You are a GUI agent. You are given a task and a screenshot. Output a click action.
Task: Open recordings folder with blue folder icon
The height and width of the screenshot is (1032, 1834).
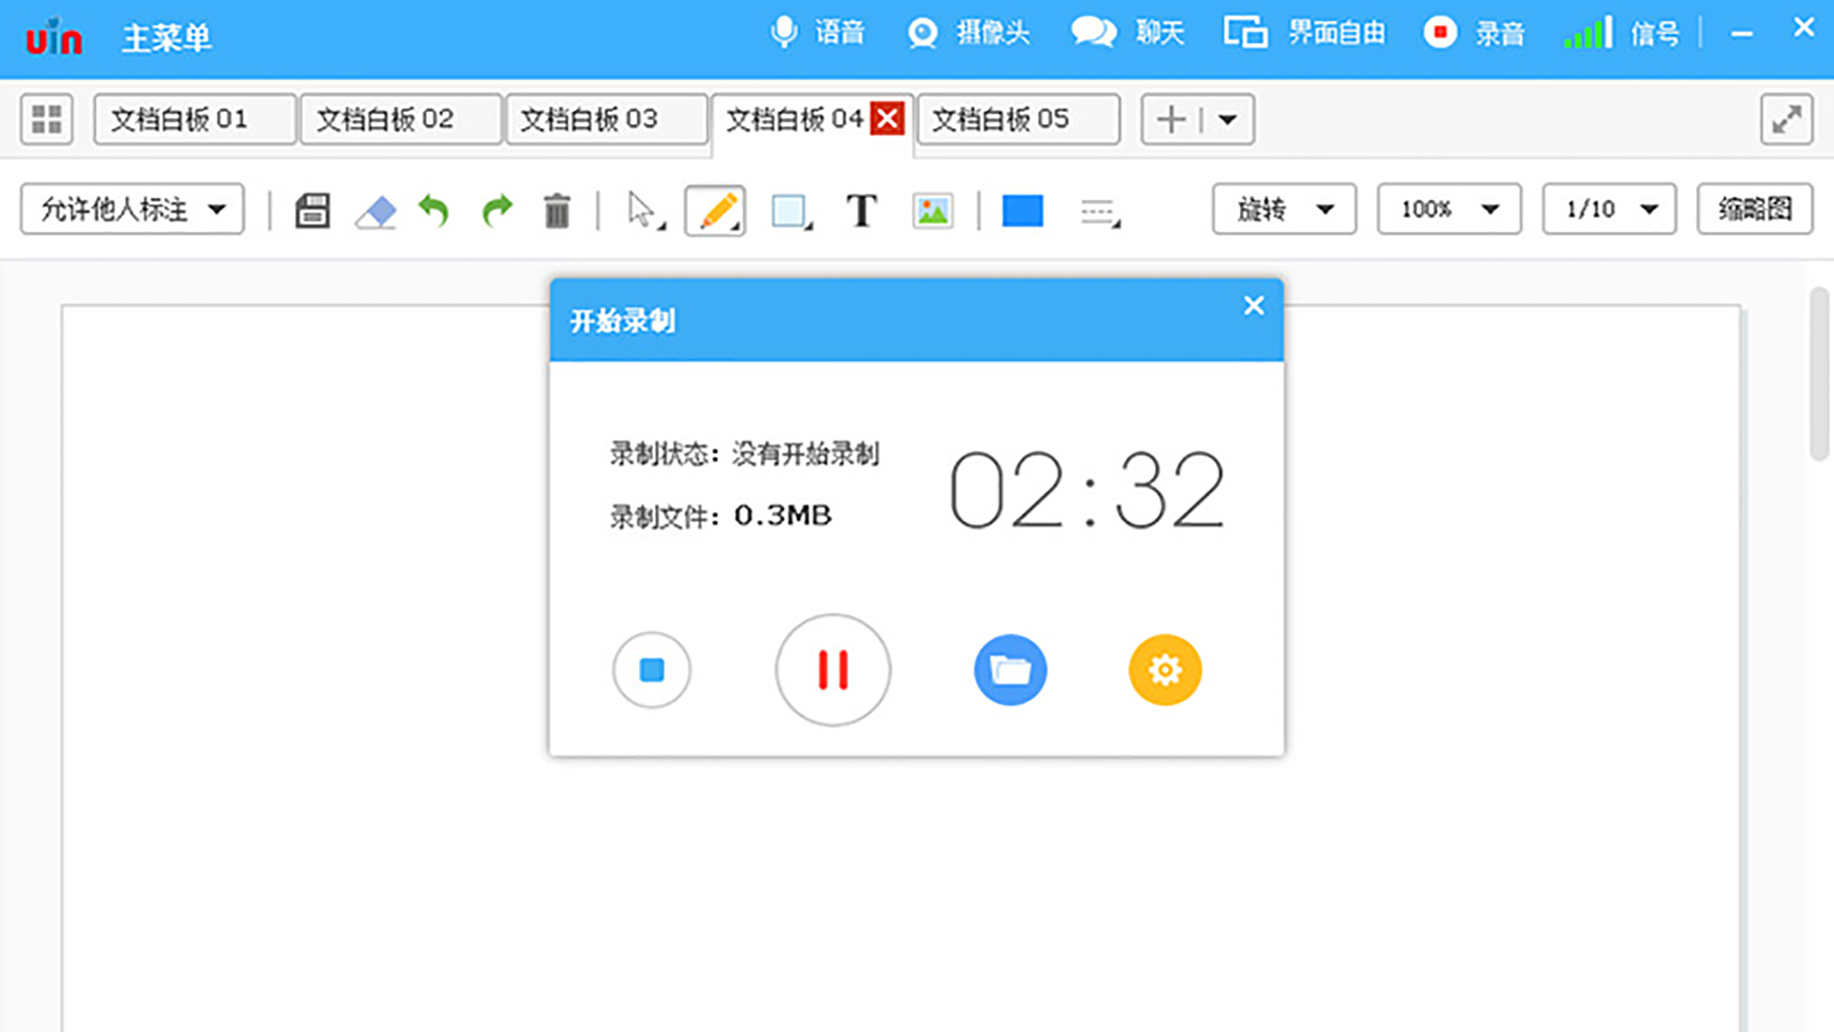coord(1011,670)
